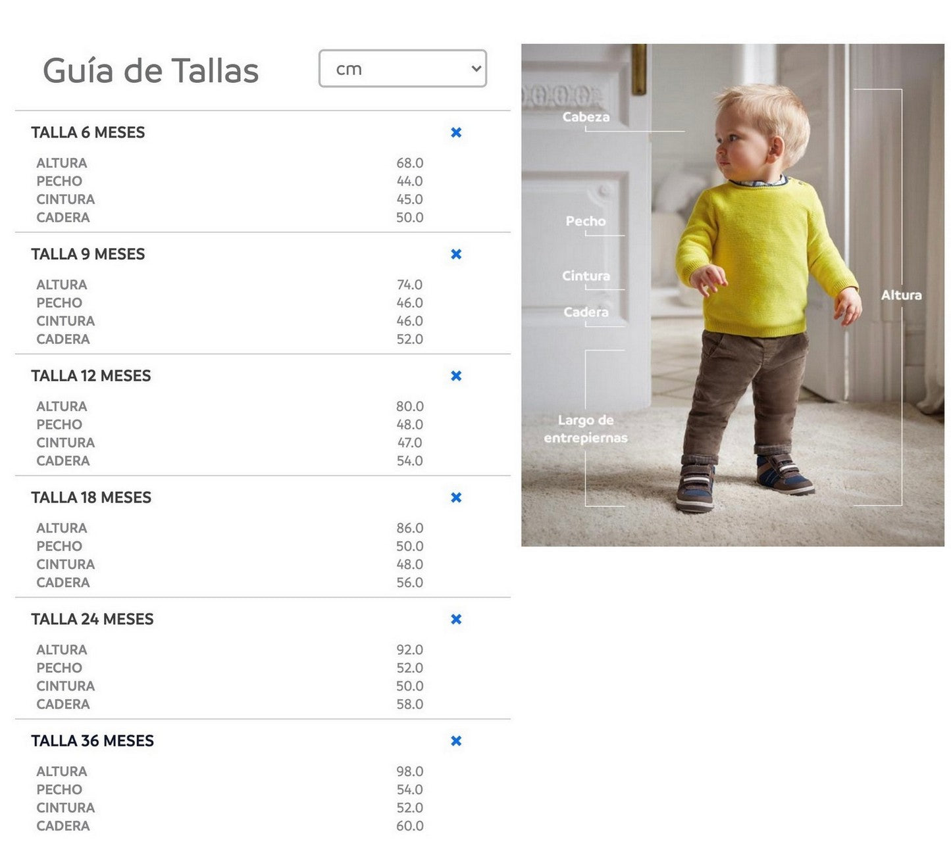Screen dimensions: 951x853
Task: Close the TALLA 12 MESES section using its X
Action: (456, 376)
